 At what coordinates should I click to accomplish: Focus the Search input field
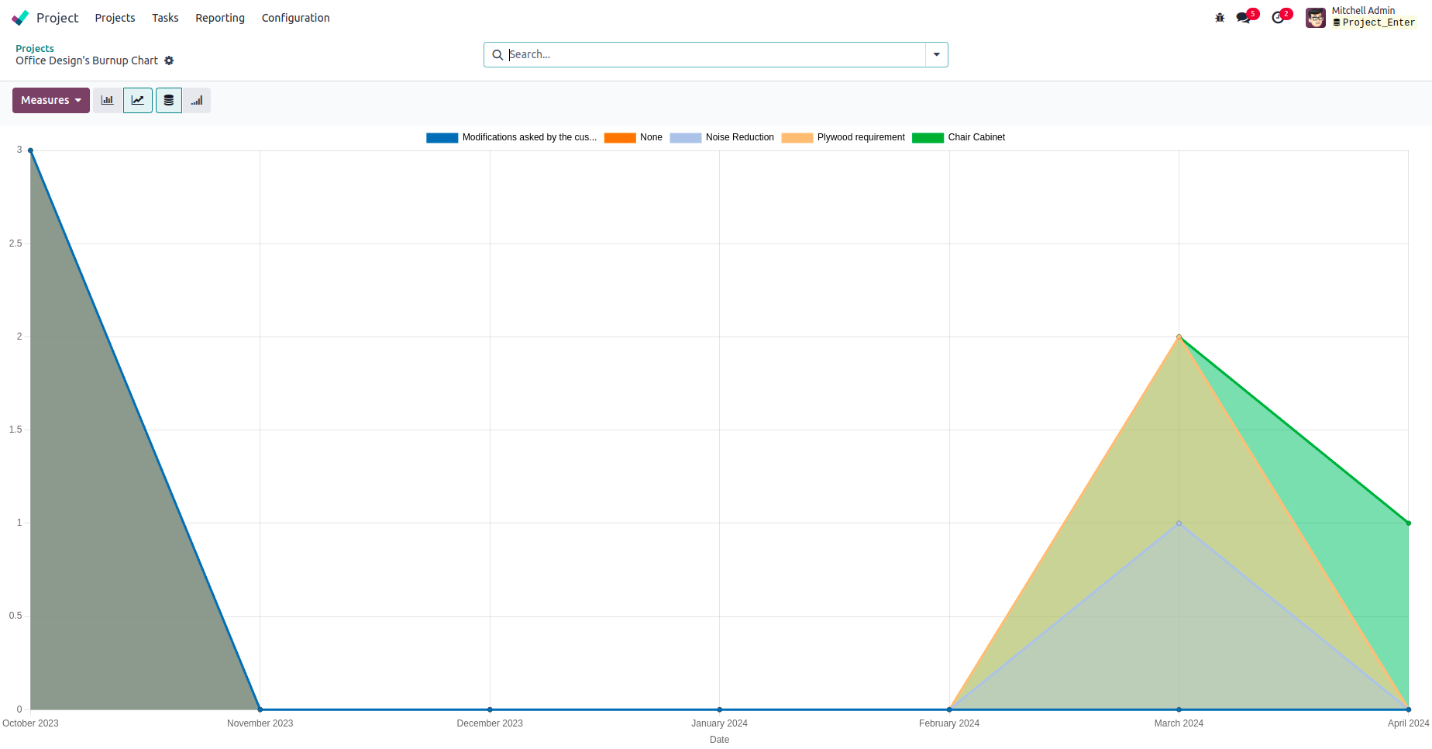point(715,54)
